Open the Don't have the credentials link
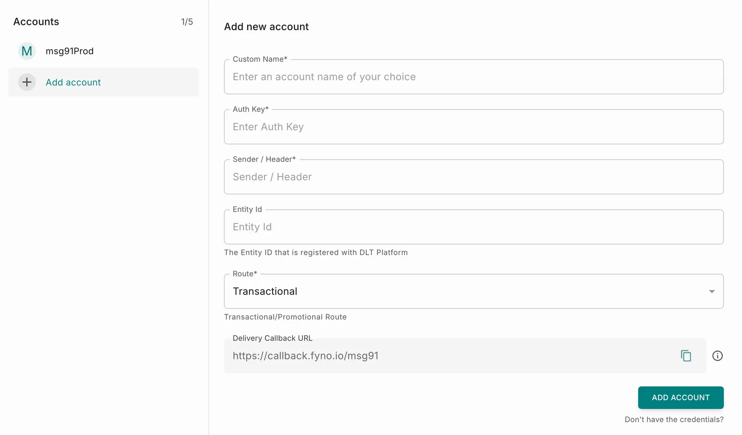This screenshot has width=742, height=435. tap(674, 419)
